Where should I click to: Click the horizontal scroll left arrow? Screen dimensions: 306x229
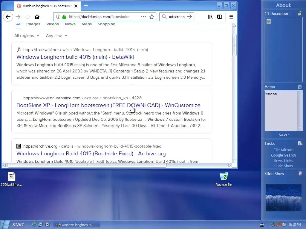(4, 165)
